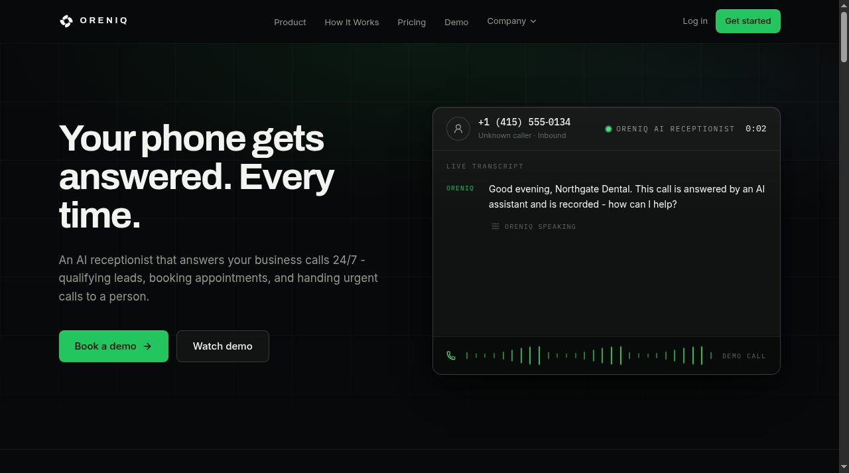Click the phone number +1 (415) 555-0134
The width and height of the screenshot is (849, 473).
524,122
